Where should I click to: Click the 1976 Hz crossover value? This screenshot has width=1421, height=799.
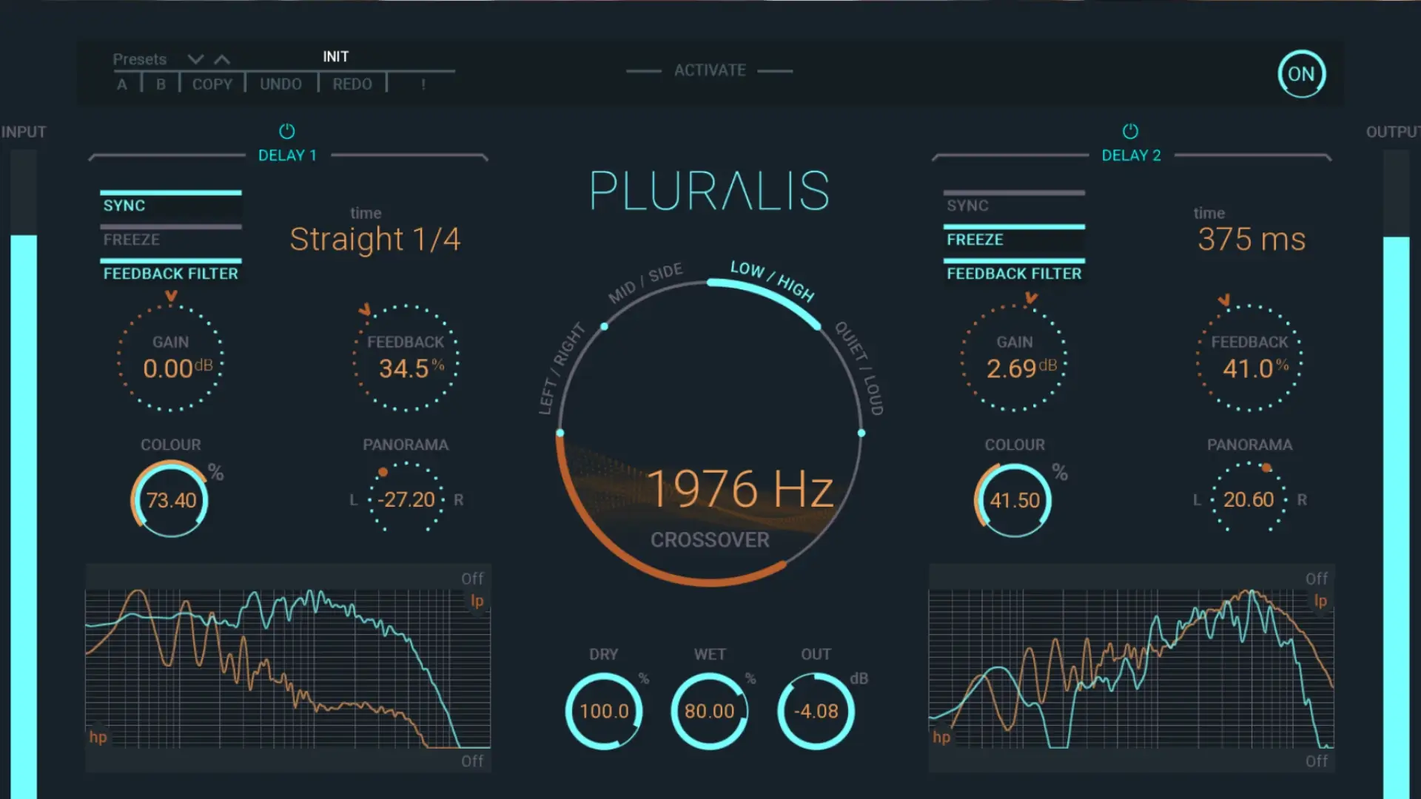(740, 489)
